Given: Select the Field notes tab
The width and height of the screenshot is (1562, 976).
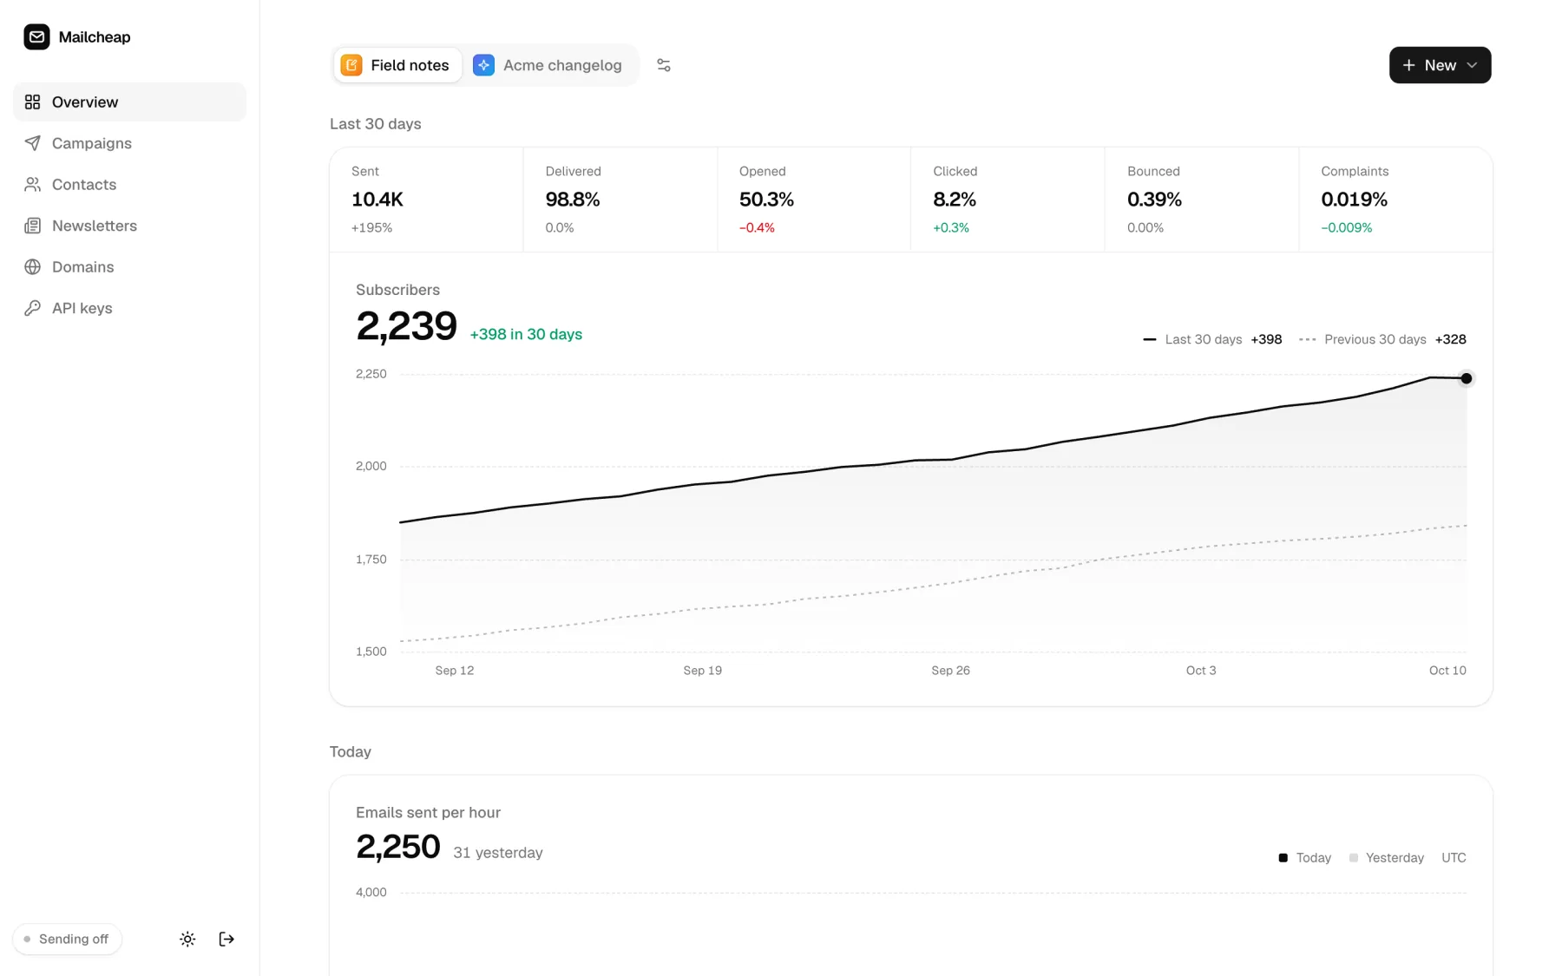Looking at the screenshot, I should coord(397,65).
